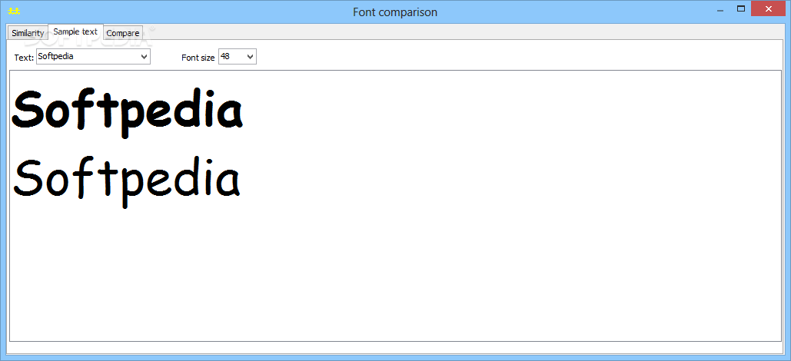Screen dimensions: 791x361
Task: Minimize the Font comparison window
Action: pos(720,9)
